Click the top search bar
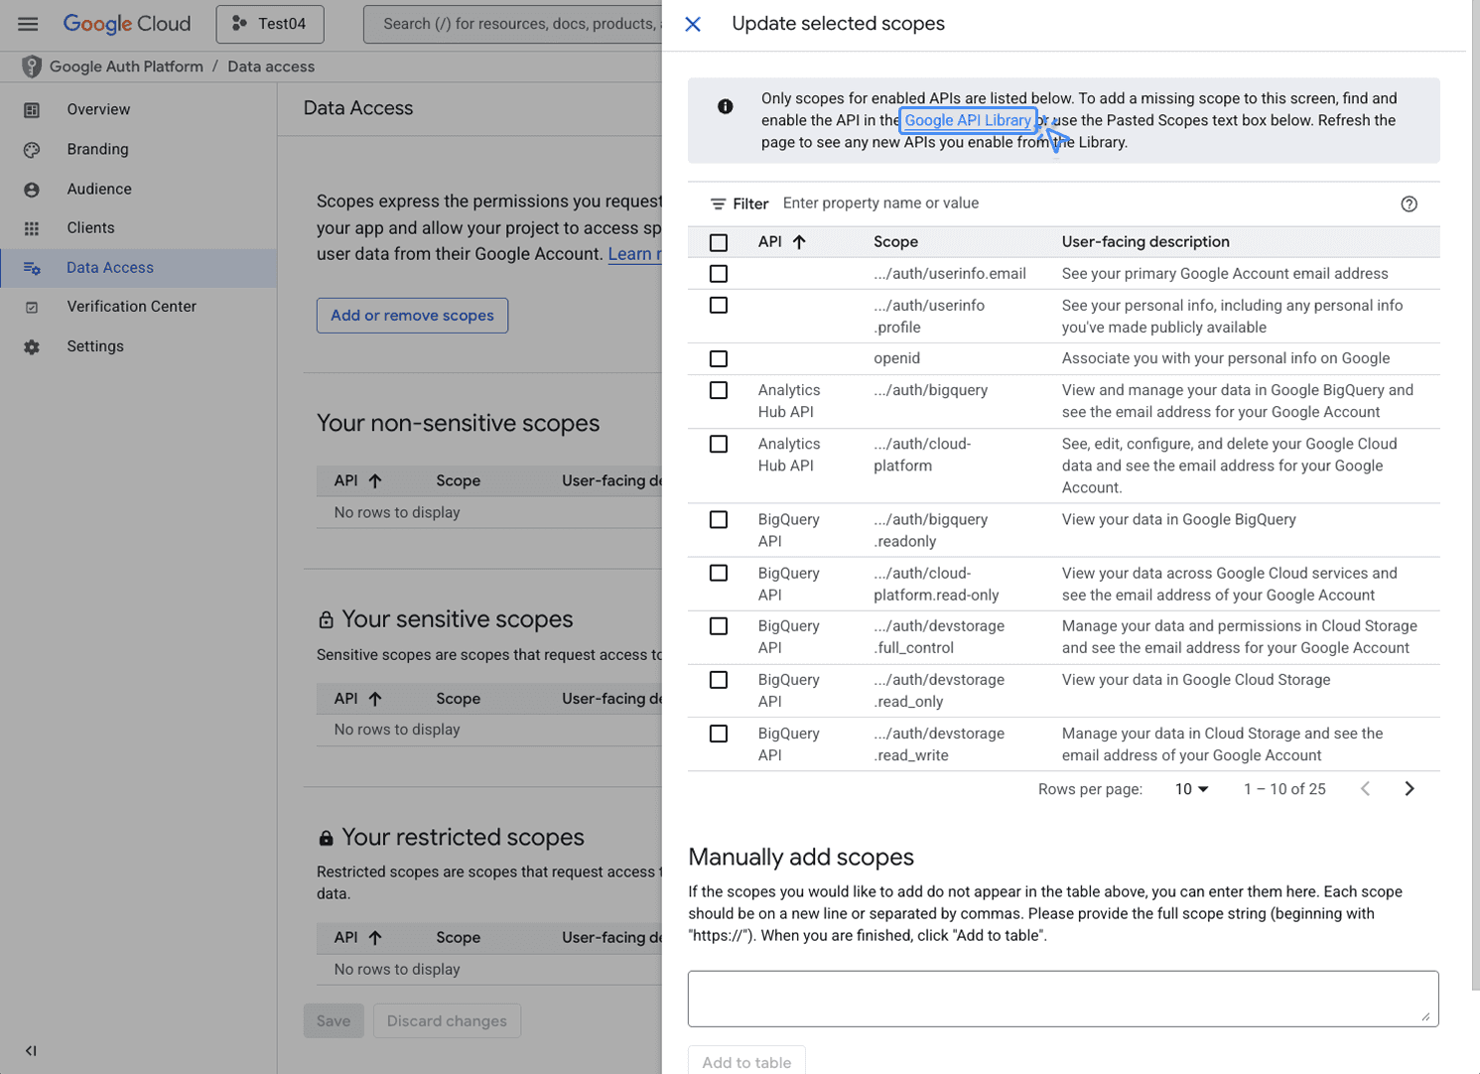1480x1074 pixels. click(x=513, y=24)
